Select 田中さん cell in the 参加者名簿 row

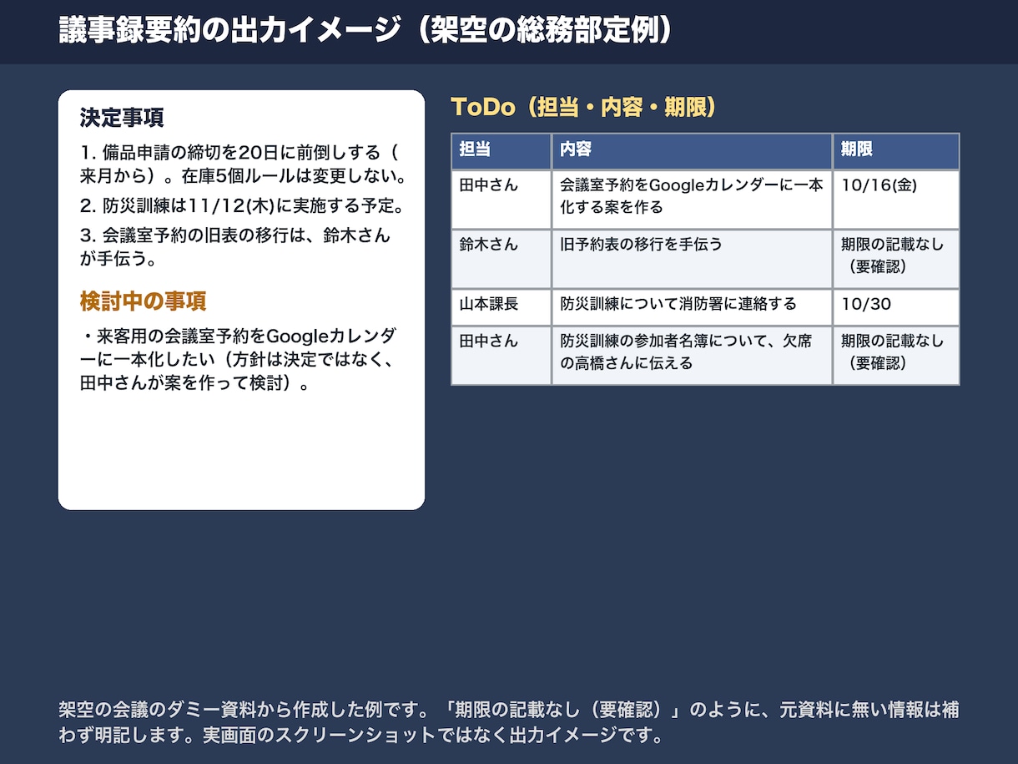(501, 355)
